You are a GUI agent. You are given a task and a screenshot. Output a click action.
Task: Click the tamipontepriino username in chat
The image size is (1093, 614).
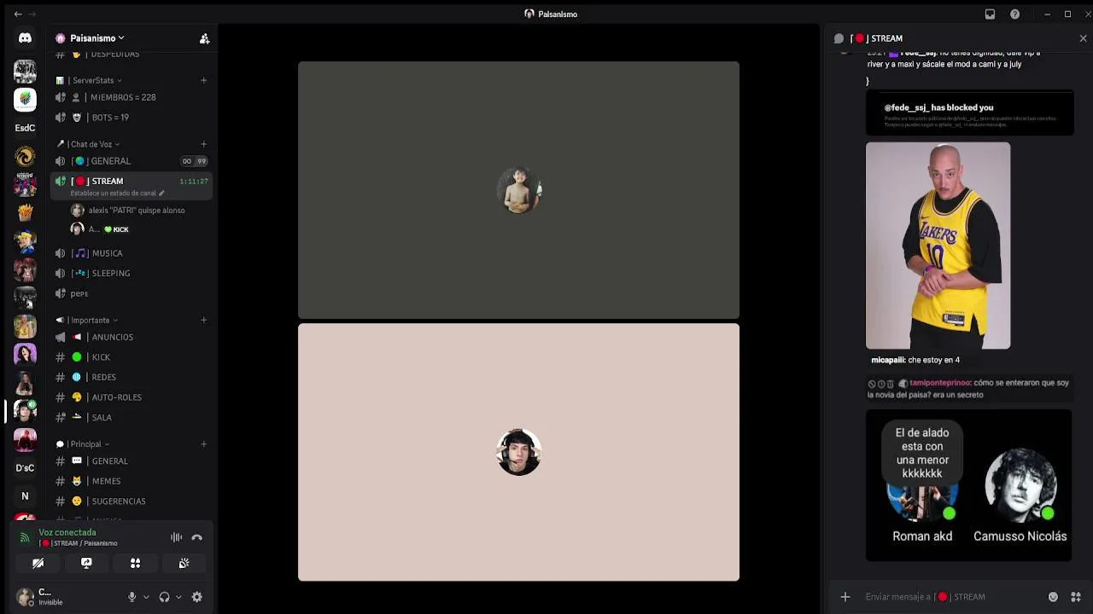pyautogui.click(x=940, y=383)
